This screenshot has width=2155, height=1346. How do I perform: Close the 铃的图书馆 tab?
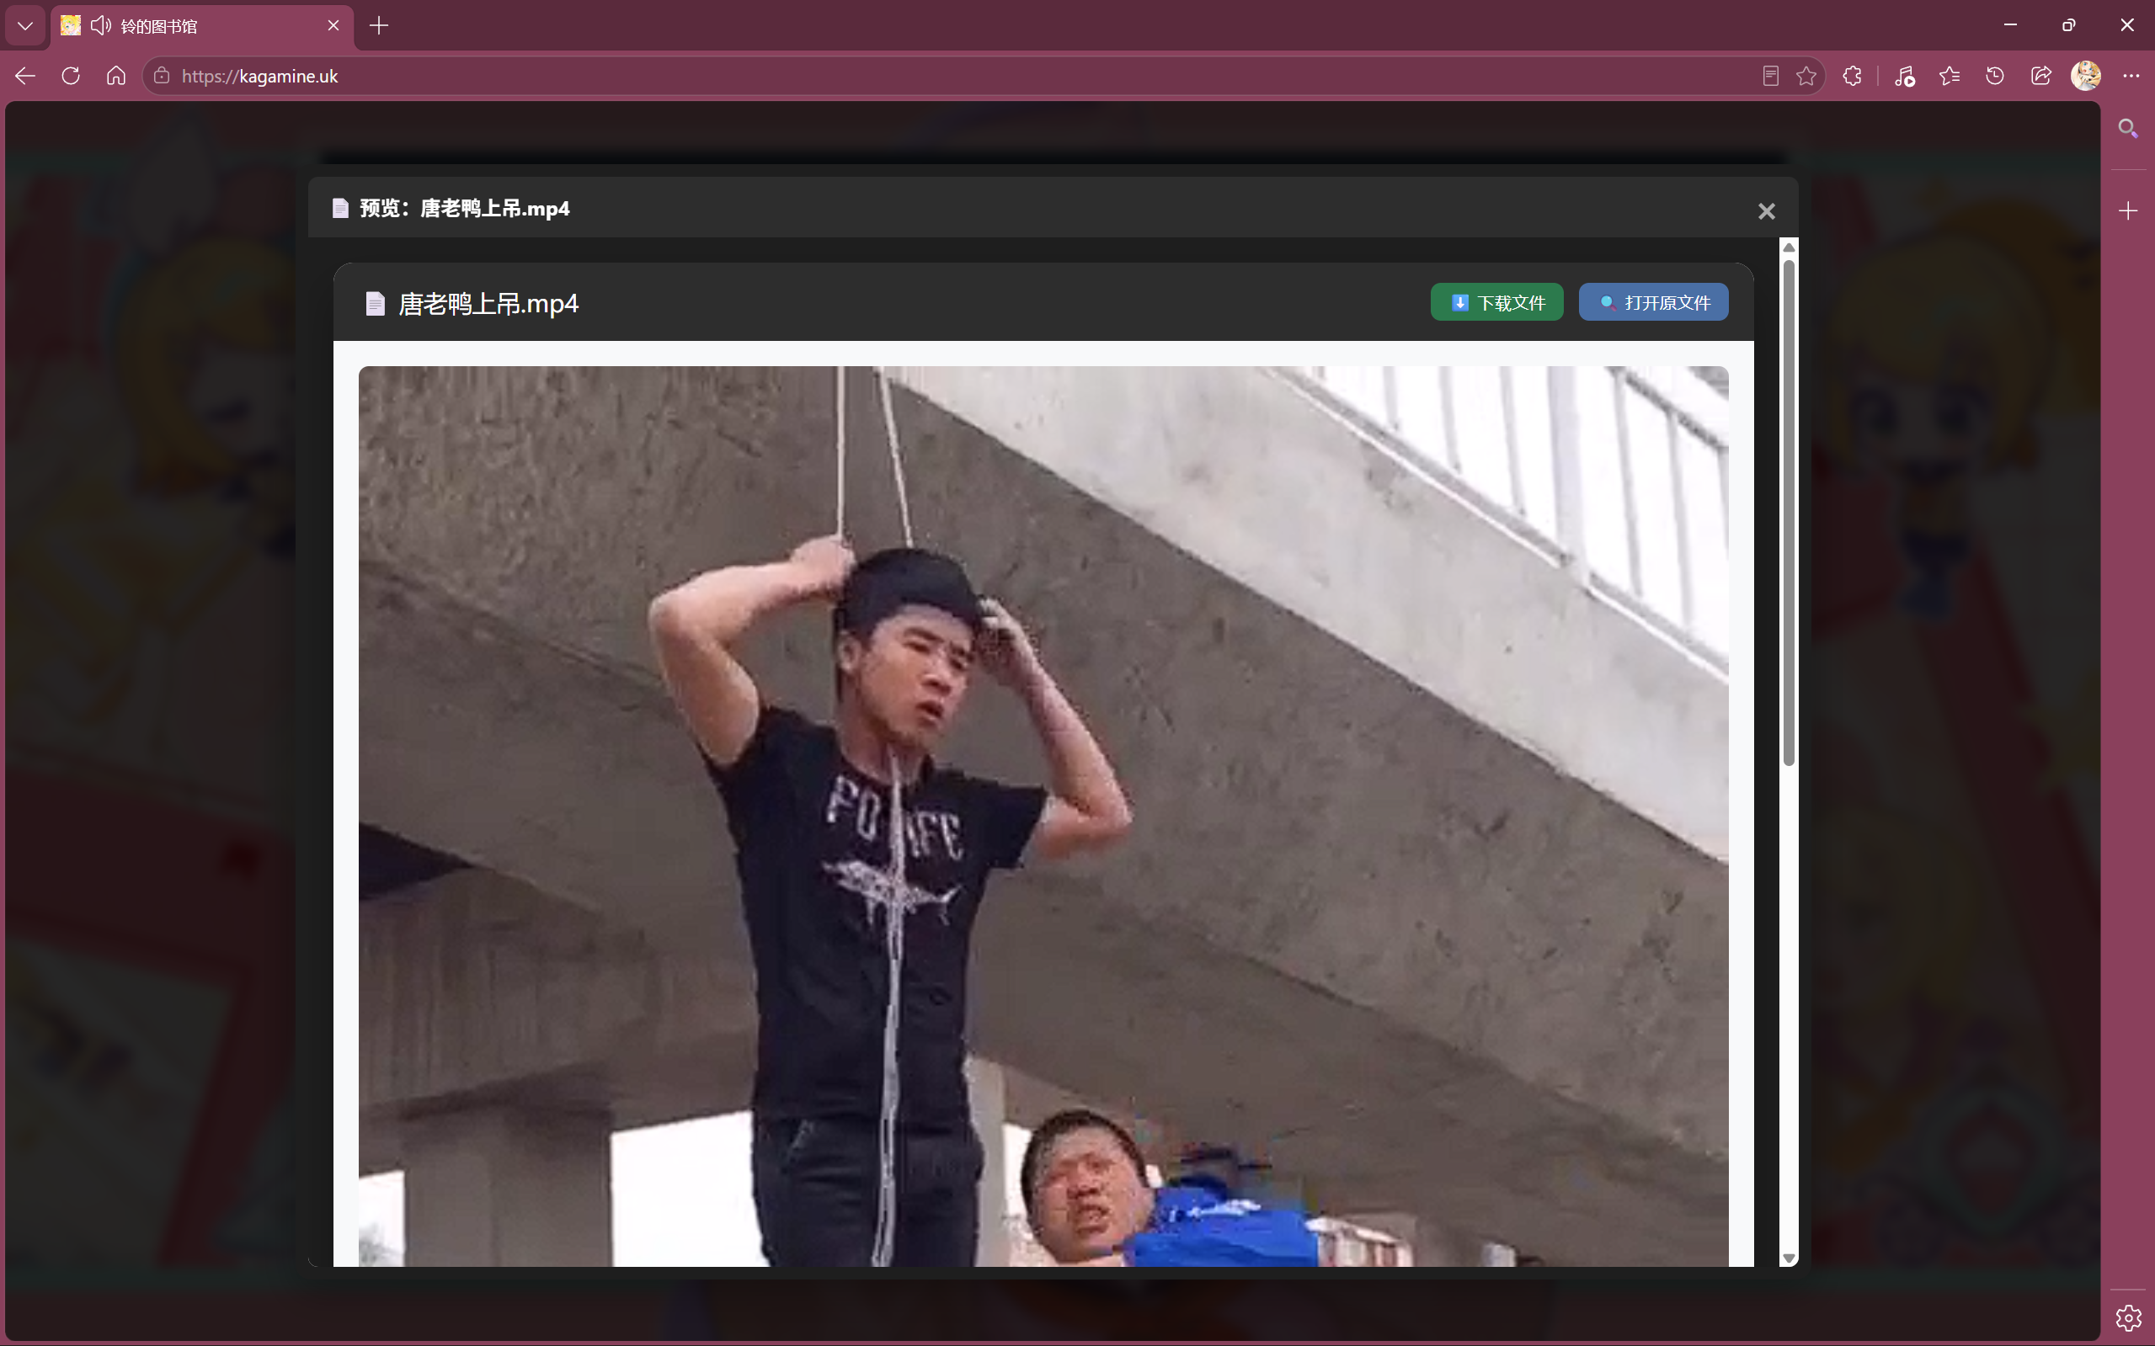click(x=334, y=26)
